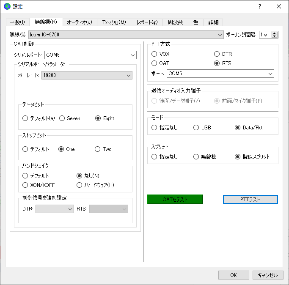This screenshot has height=285, width=289.
Task: Select Data/Pkt mode
Action: [x=249, y=127]
